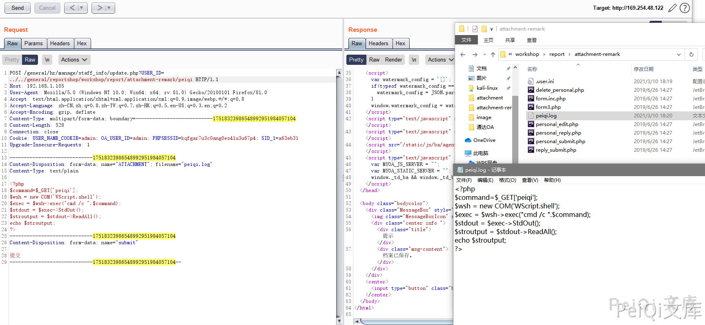Viewport: 705px width, 325px height.
Task: Click the 图片 quick access folder
Action: pyautogui.click(x=477, y=78)
